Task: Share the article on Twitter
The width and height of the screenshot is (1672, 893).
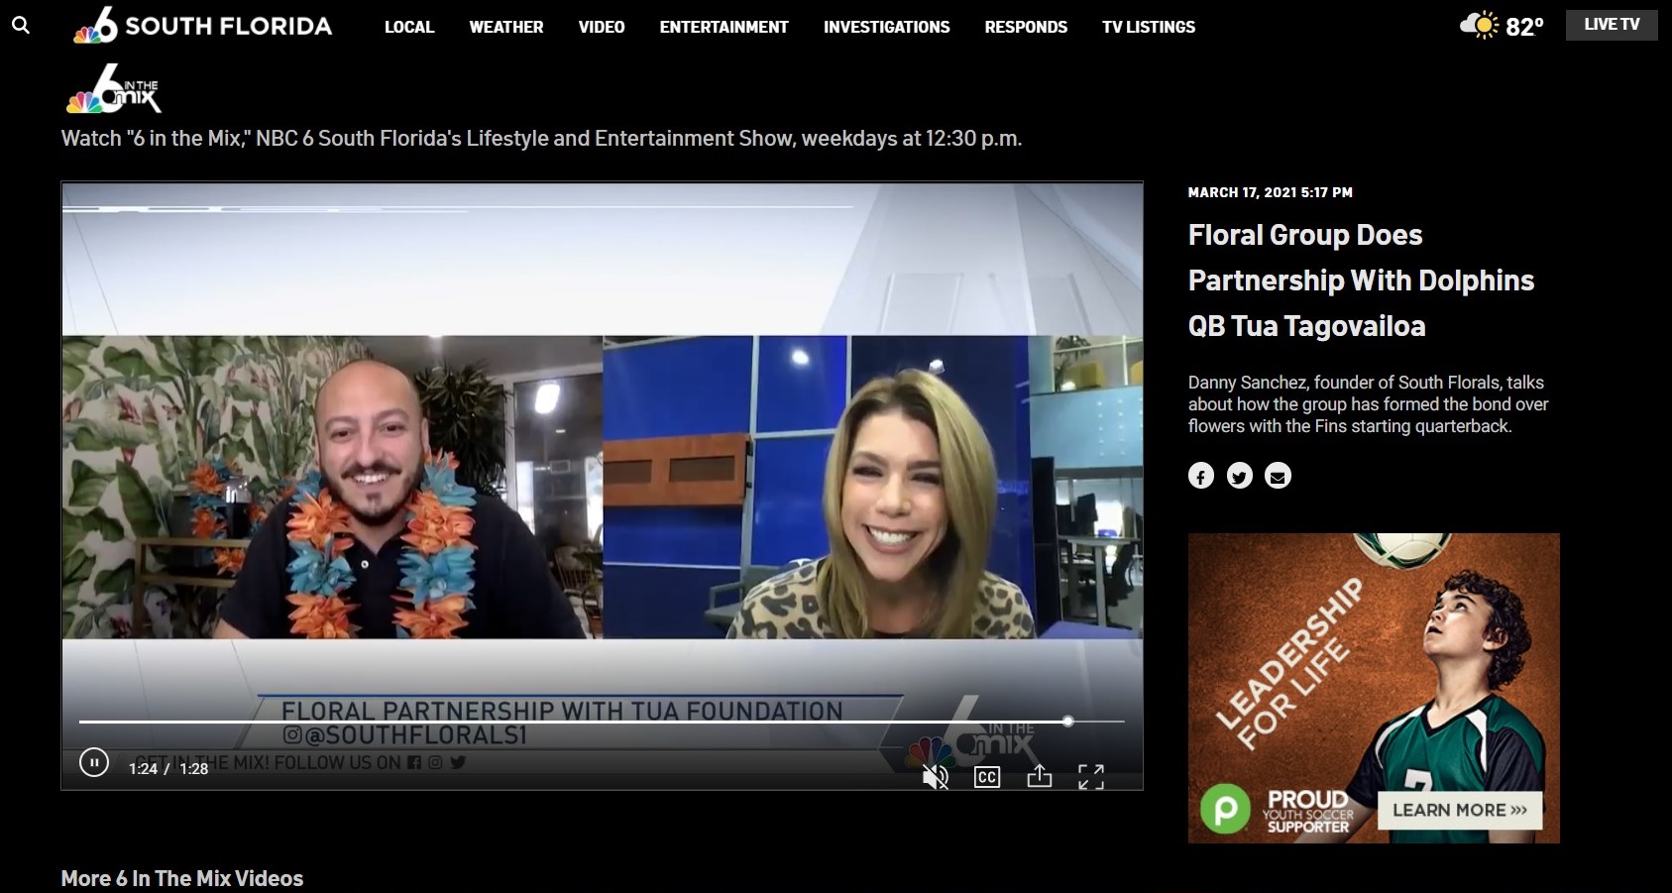Action: [x=1240, y=476]
